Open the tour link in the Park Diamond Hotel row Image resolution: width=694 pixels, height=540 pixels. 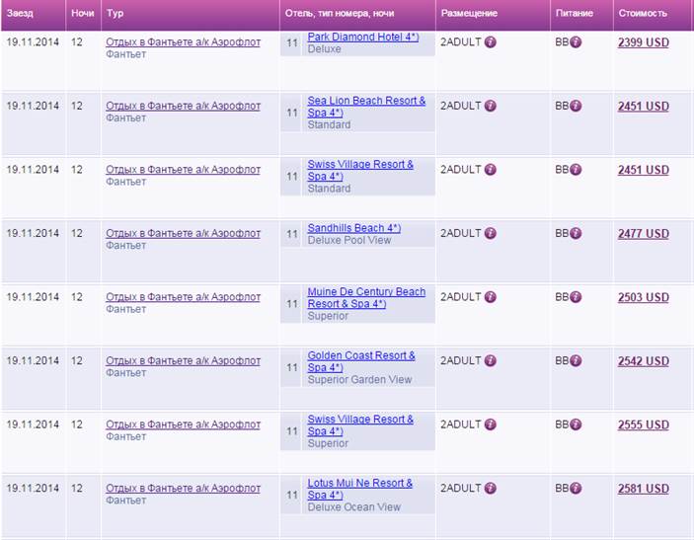coord(183,42)
